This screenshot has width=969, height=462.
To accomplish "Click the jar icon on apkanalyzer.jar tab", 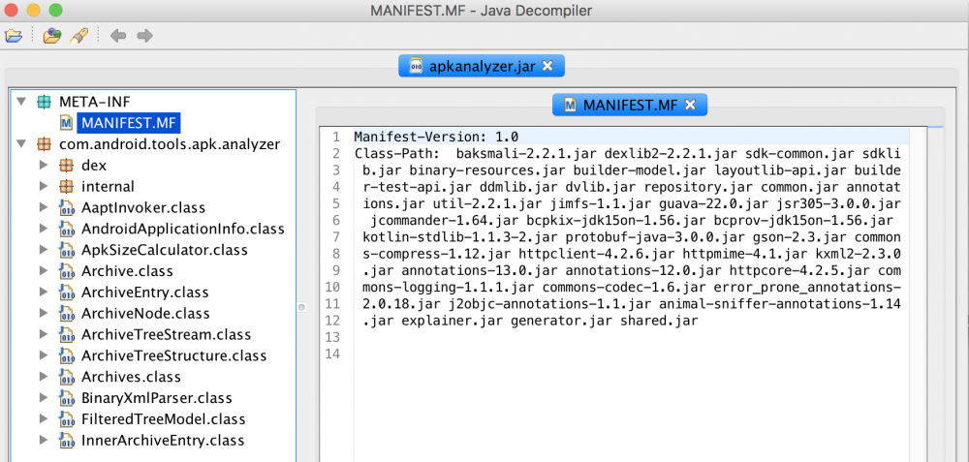I will click(x=416, y=66).
